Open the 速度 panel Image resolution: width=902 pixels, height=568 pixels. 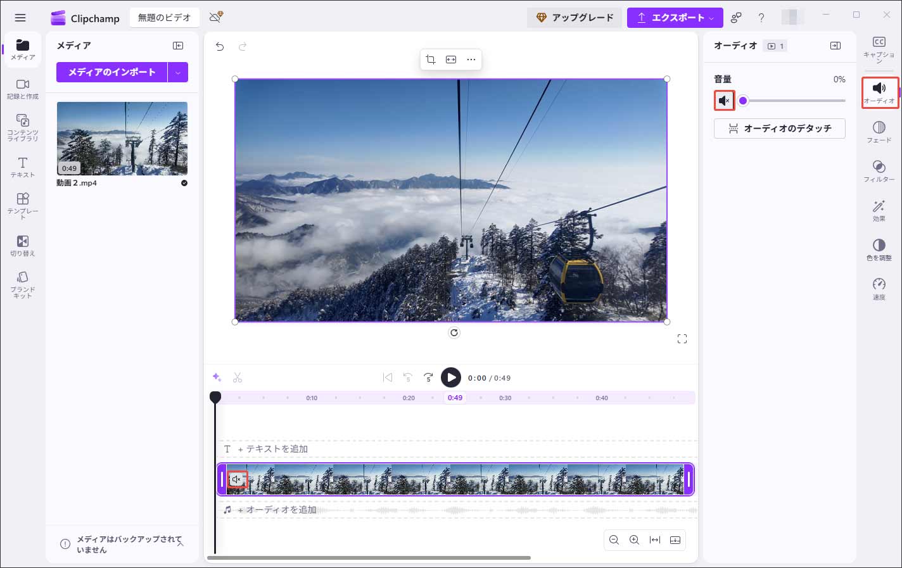879,287
